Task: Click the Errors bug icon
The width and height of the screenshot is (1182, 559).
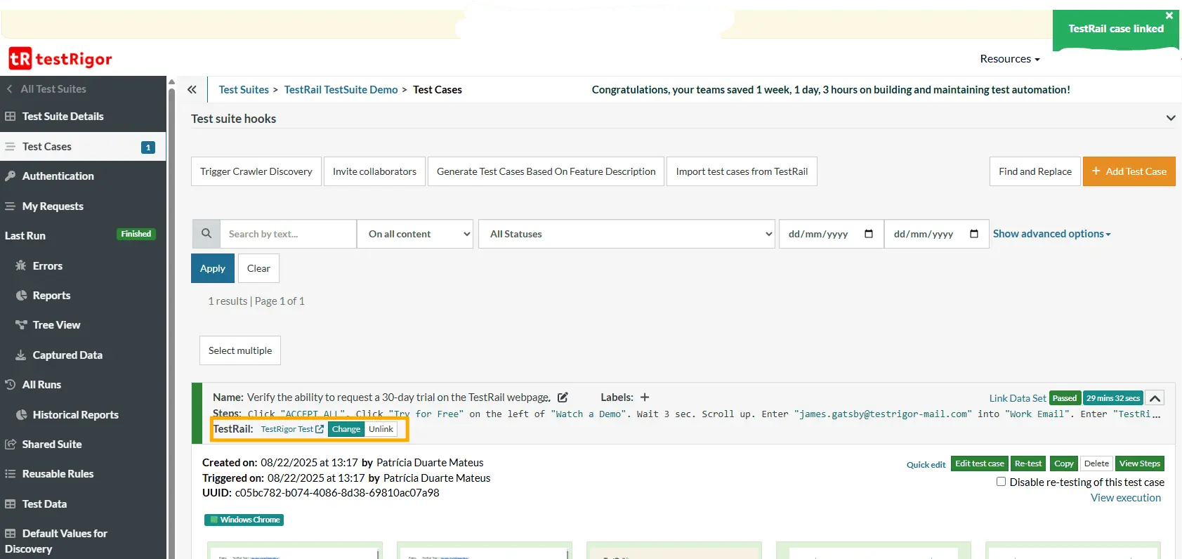Action: click(21, 265)
